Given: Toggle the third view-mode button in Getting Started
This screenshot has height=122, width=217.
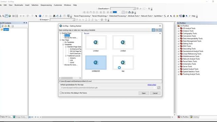Looking at the screenshot, I should pyautogui.click(x=160, y=30).
